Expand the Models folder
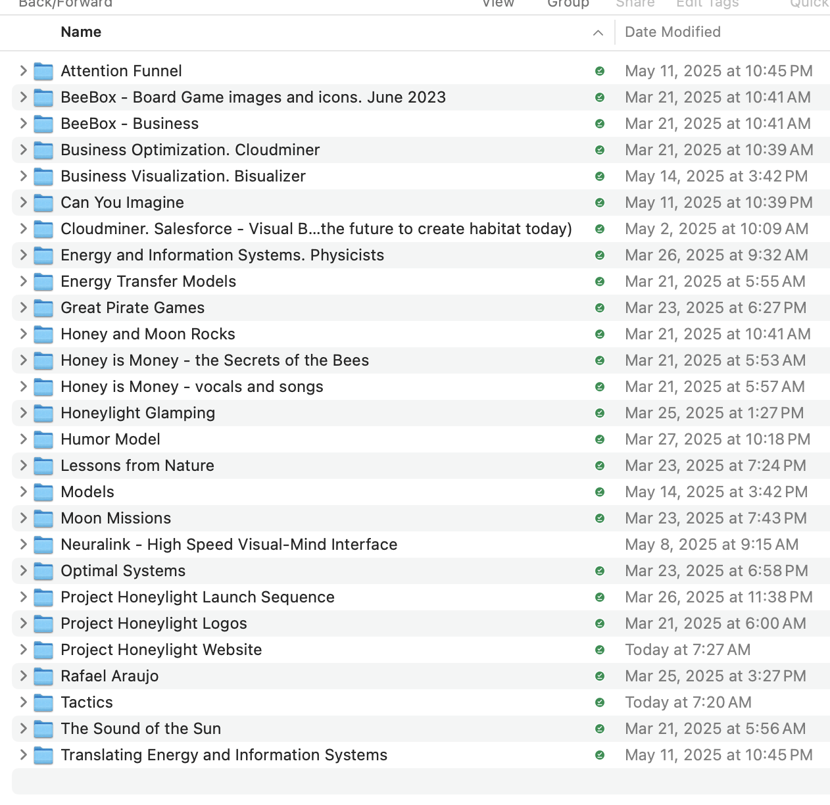 coord(23,492)
